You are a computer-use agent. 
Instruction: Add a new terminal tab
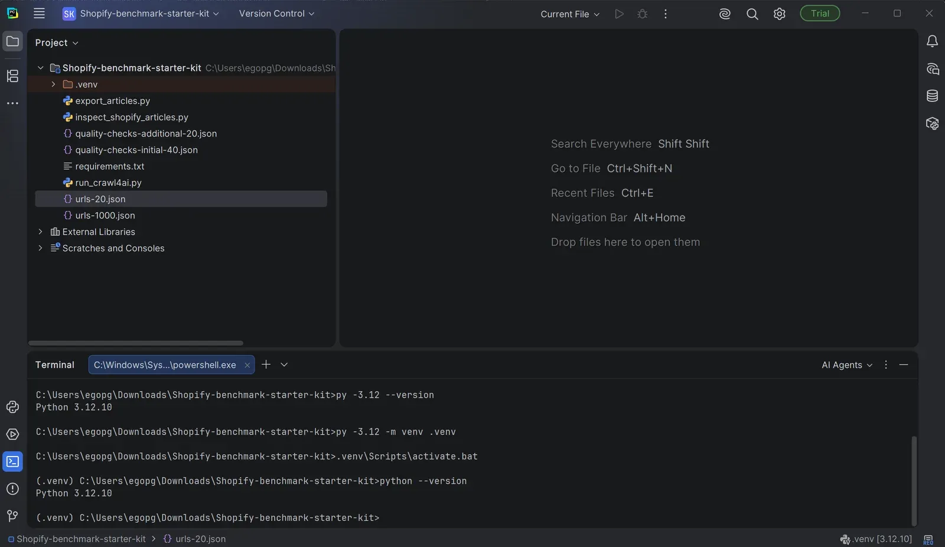click(266, 364)
